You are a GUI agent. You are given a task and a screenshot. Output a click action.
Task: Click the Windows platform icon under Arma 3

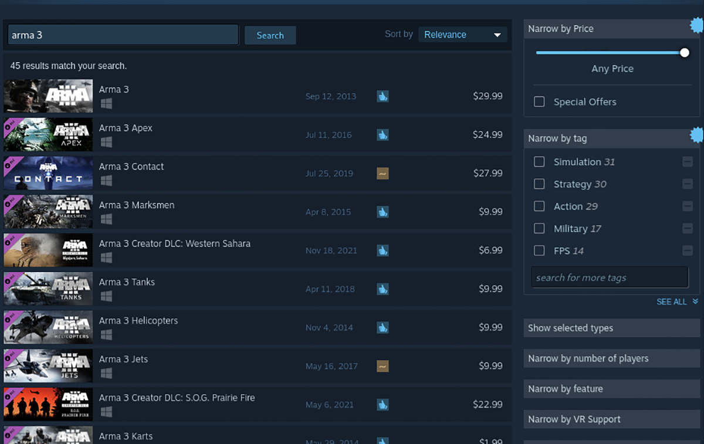[x=106, y=104]
